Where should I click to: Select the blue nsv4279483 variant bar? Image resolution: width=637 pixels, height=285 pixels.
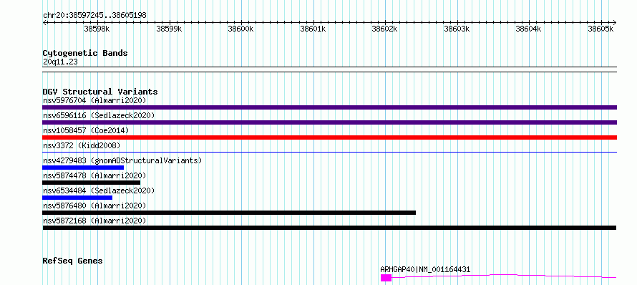(x=83, y=168)
